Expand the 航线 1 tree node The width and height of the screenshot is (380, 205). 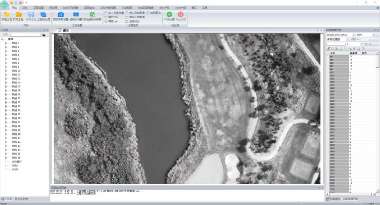coord(6,43)
